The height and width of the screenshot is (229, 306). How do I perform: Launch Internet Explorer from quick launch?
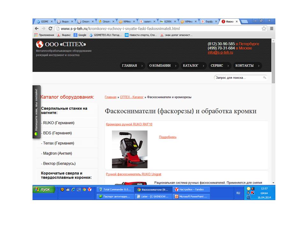point(73,190)
